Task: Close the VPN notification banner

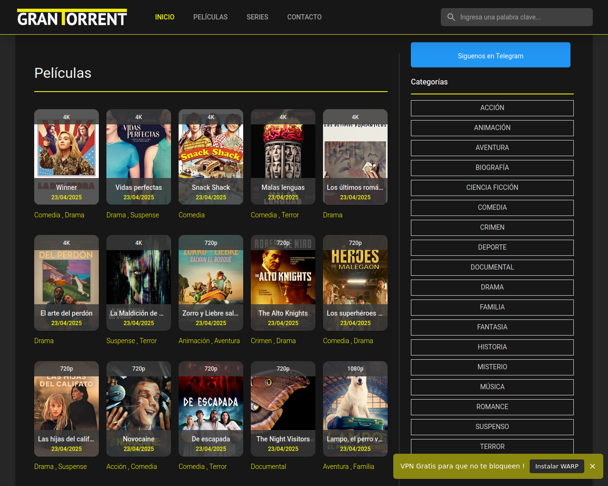Action: (x=592, y=466)
